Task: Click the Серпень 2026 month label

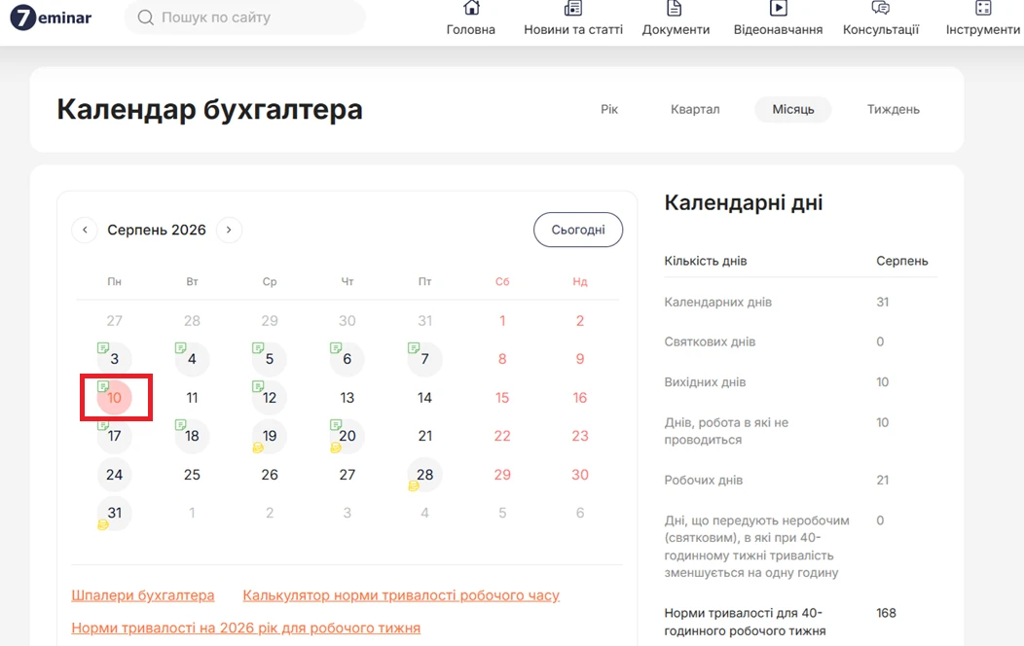Action: (157, 230)
